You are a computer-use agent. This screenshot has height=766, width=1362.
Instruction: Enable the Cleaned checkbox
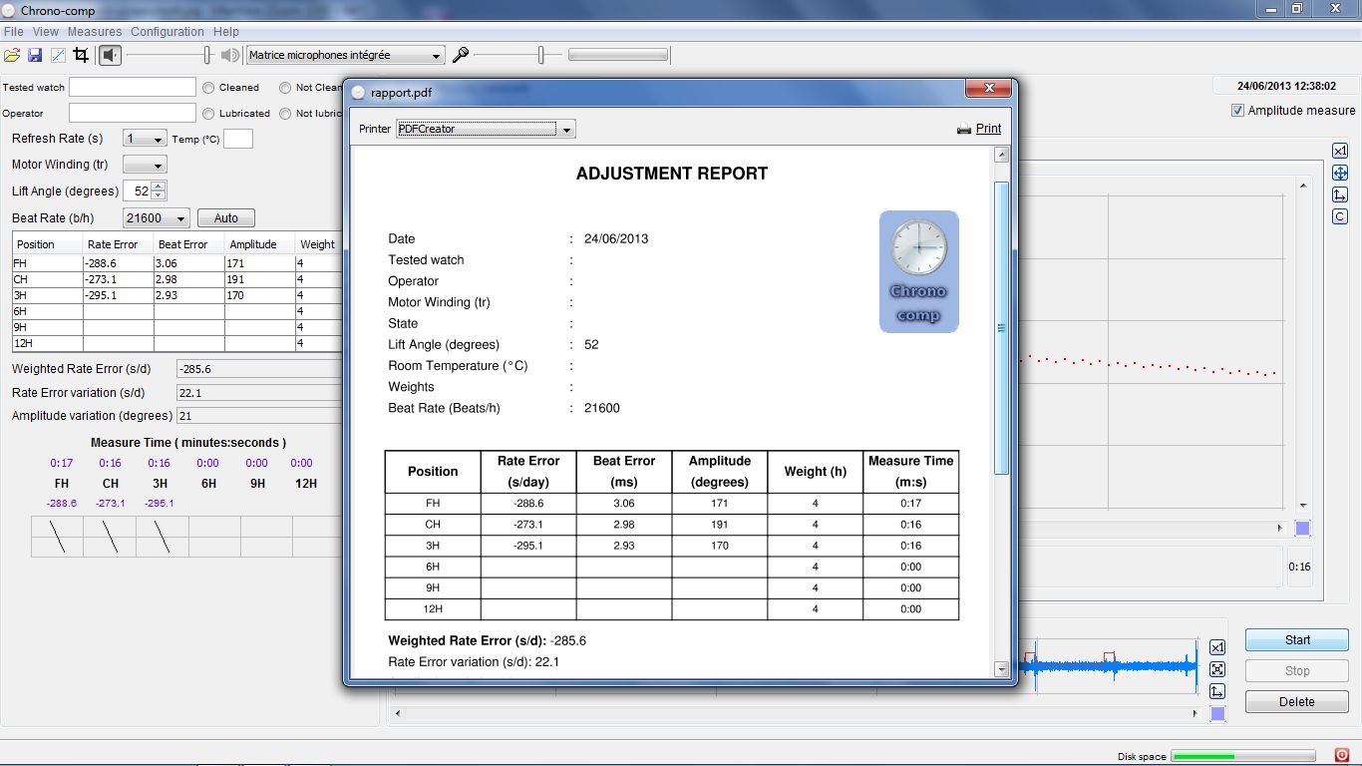209,87
